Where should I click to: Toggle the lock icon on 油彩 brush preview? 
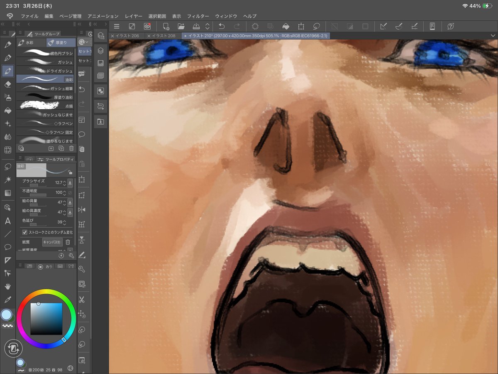pyautogui.click(x=70, y=172)
